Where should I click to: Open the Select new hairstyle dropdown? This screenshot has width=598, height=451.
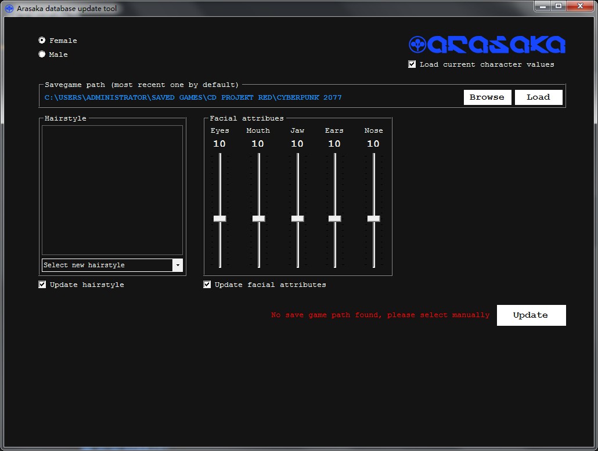pos(107,265)
